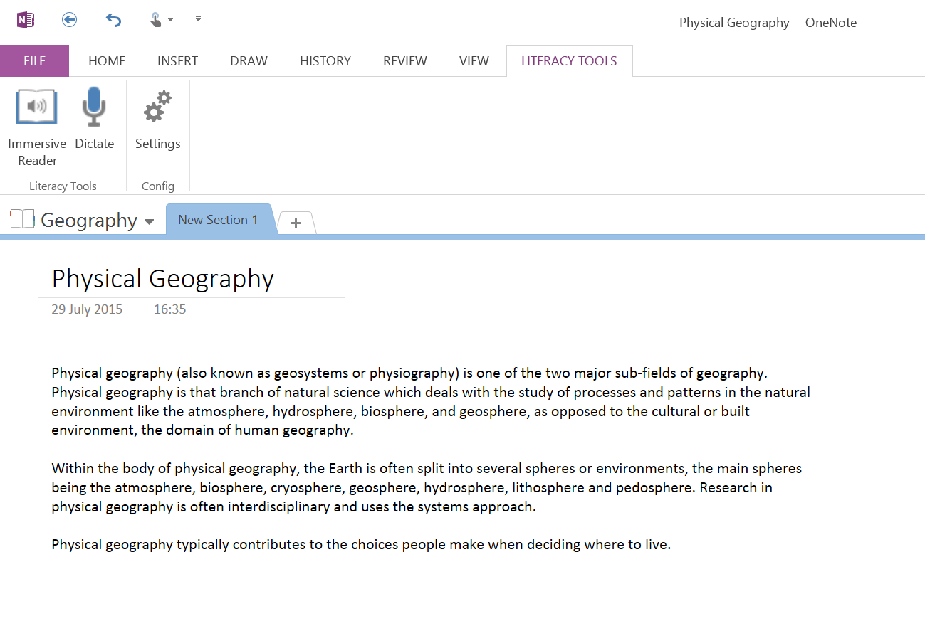Open the FILE menu
The image size is (925, 626).
(x=34, y=61)
